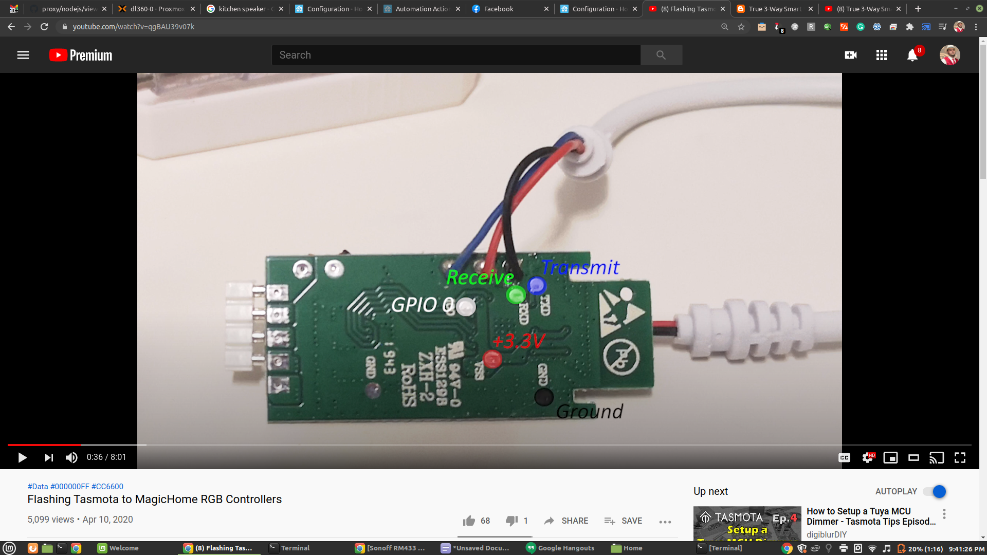Switch to the Facebook tab
Viewport: 987px width, 555px height.
498,9
